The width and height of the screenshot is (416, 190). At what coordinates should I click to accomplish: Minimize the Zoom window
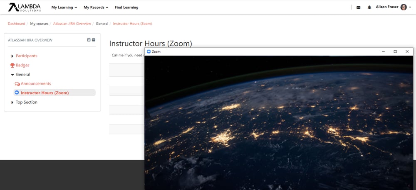point(384,51)
